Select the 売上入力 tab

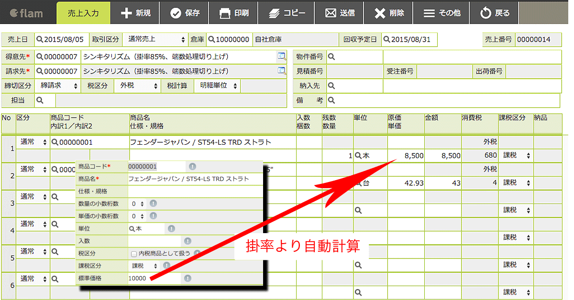pyautogui.click(x=83, y=13)
